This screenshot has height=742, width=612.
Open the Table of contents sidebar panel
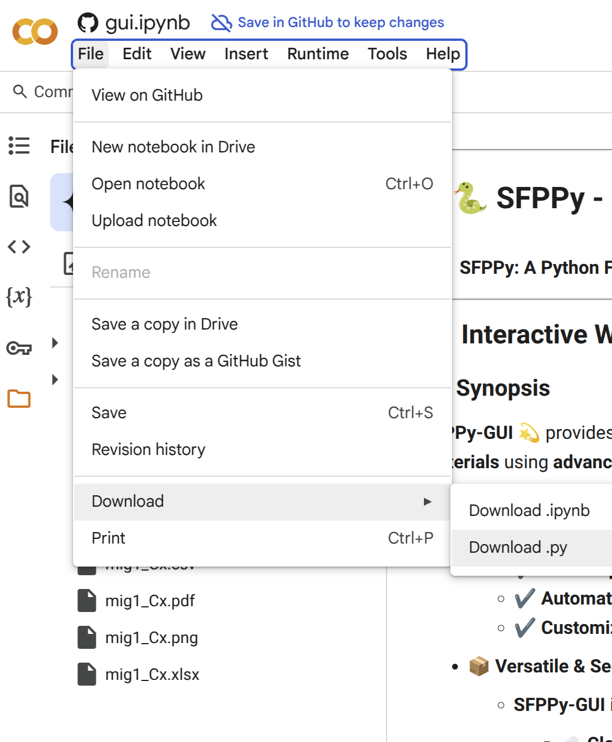(x=19, y=146)
